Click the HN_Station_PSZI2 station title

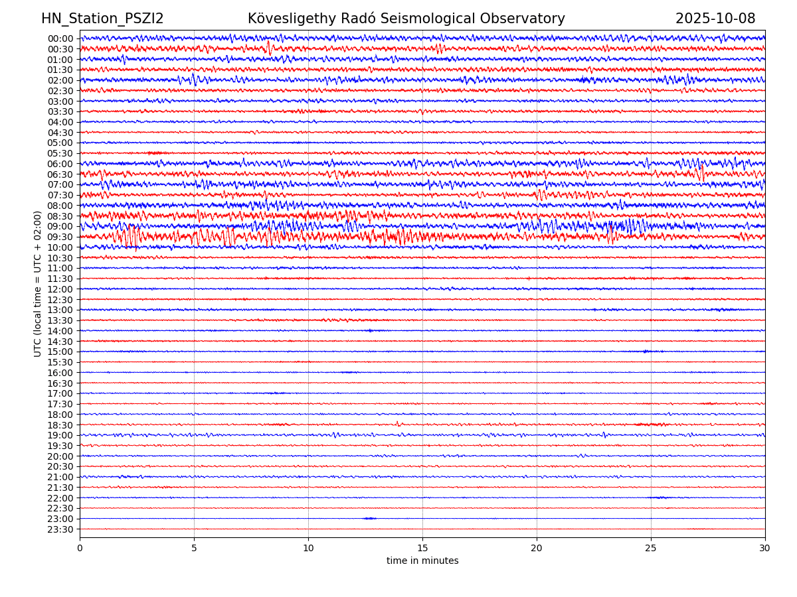(102, 19)
